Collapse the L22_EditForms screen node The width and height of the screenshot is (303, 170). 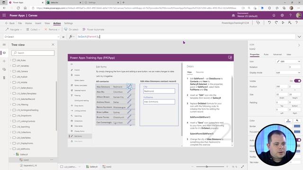10,149
